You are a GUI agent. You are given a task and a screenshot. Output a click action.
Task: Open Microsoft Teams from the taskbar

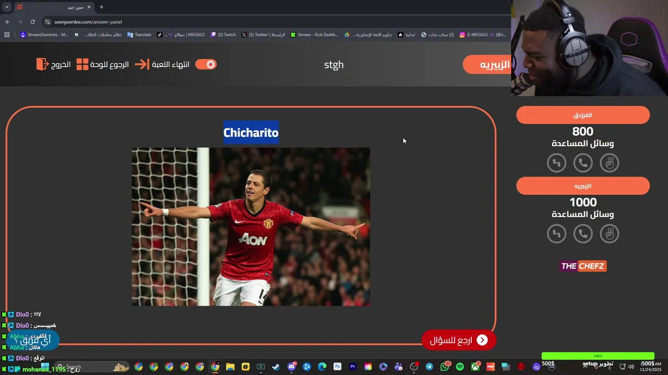point(399,367)
